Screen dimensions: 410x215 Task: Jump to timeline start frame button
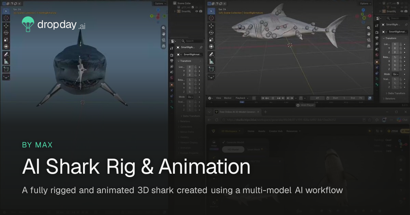point(263,98)
